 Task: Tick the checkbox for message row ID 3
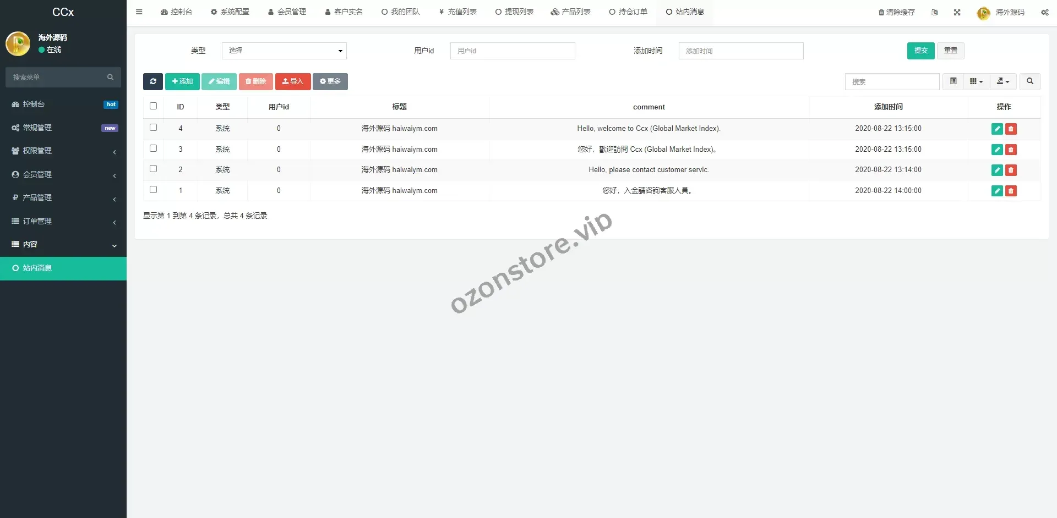[x=153, y=148]
